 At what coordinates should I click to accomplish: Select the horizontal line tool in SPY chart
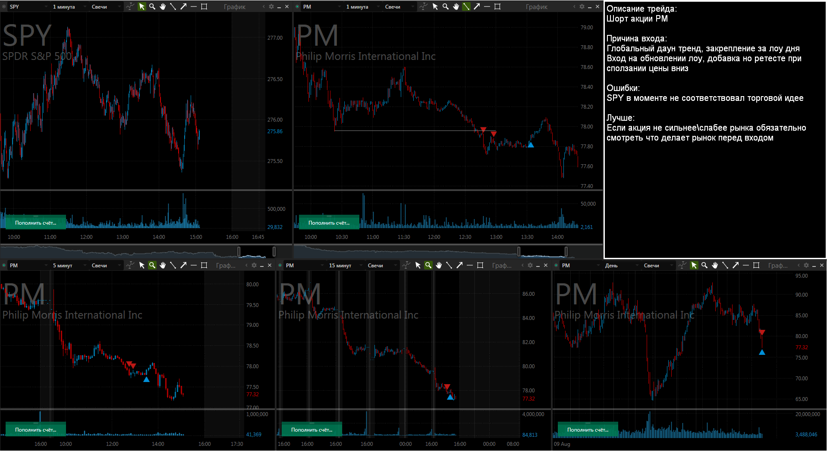(x=194, y=6)
